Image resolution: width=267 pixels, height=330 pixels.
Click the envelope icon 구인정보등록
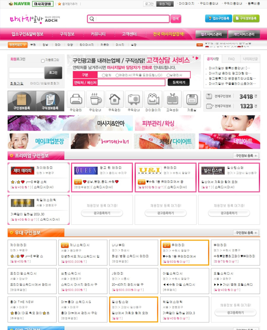pyautogui.click(x=22, y=101)
